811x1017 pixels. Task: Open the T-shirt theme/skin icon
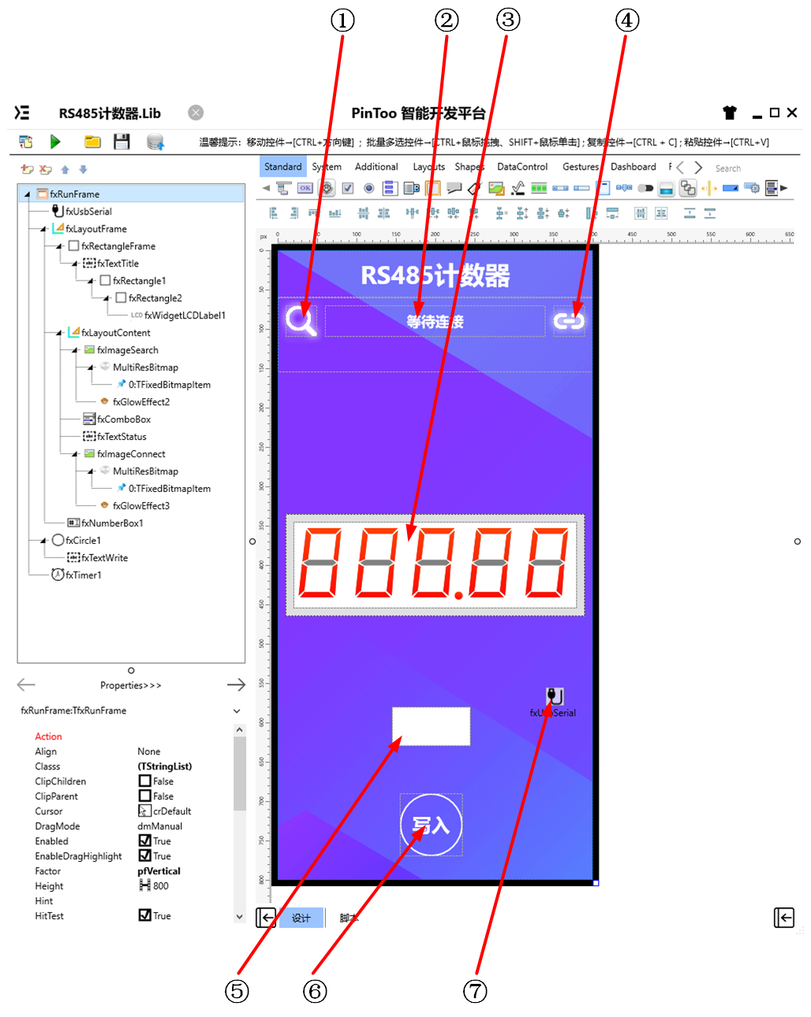pyautogui.click(x=730, y=113)
